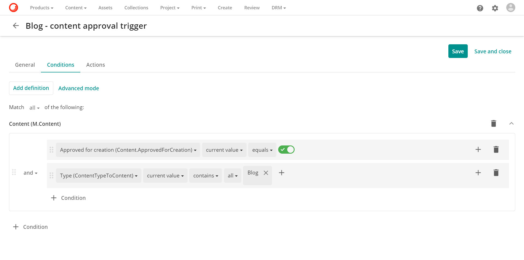
Task: Remove the Approved for creation condition row
Action: coord(496,150)
